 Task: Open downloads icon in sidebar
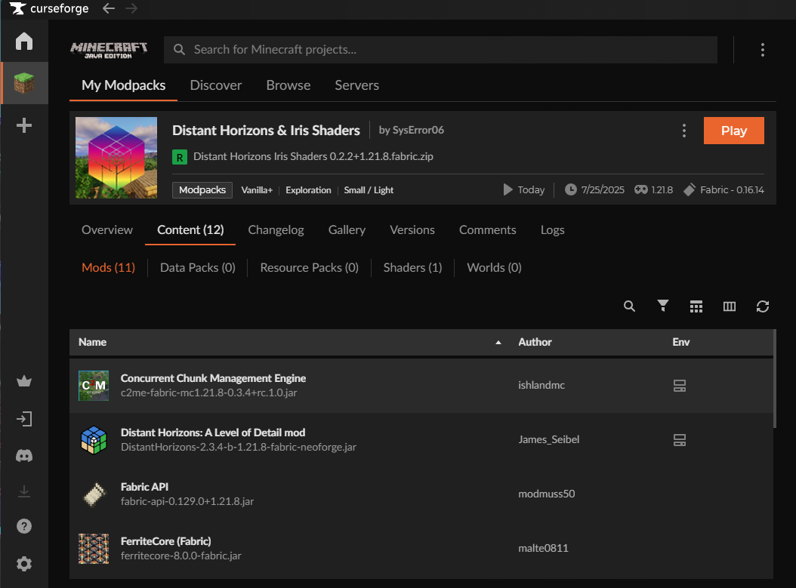pyautogui.click(x=24, y=491)
